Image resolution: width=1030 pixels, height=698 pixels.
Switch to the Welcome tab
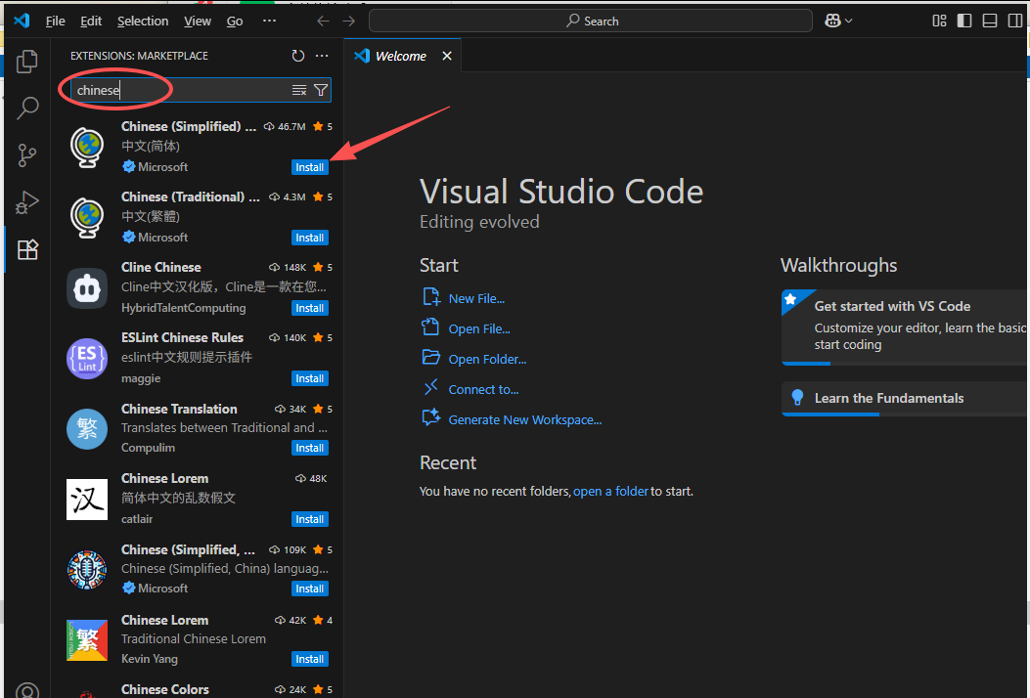[x=400, y=56]
